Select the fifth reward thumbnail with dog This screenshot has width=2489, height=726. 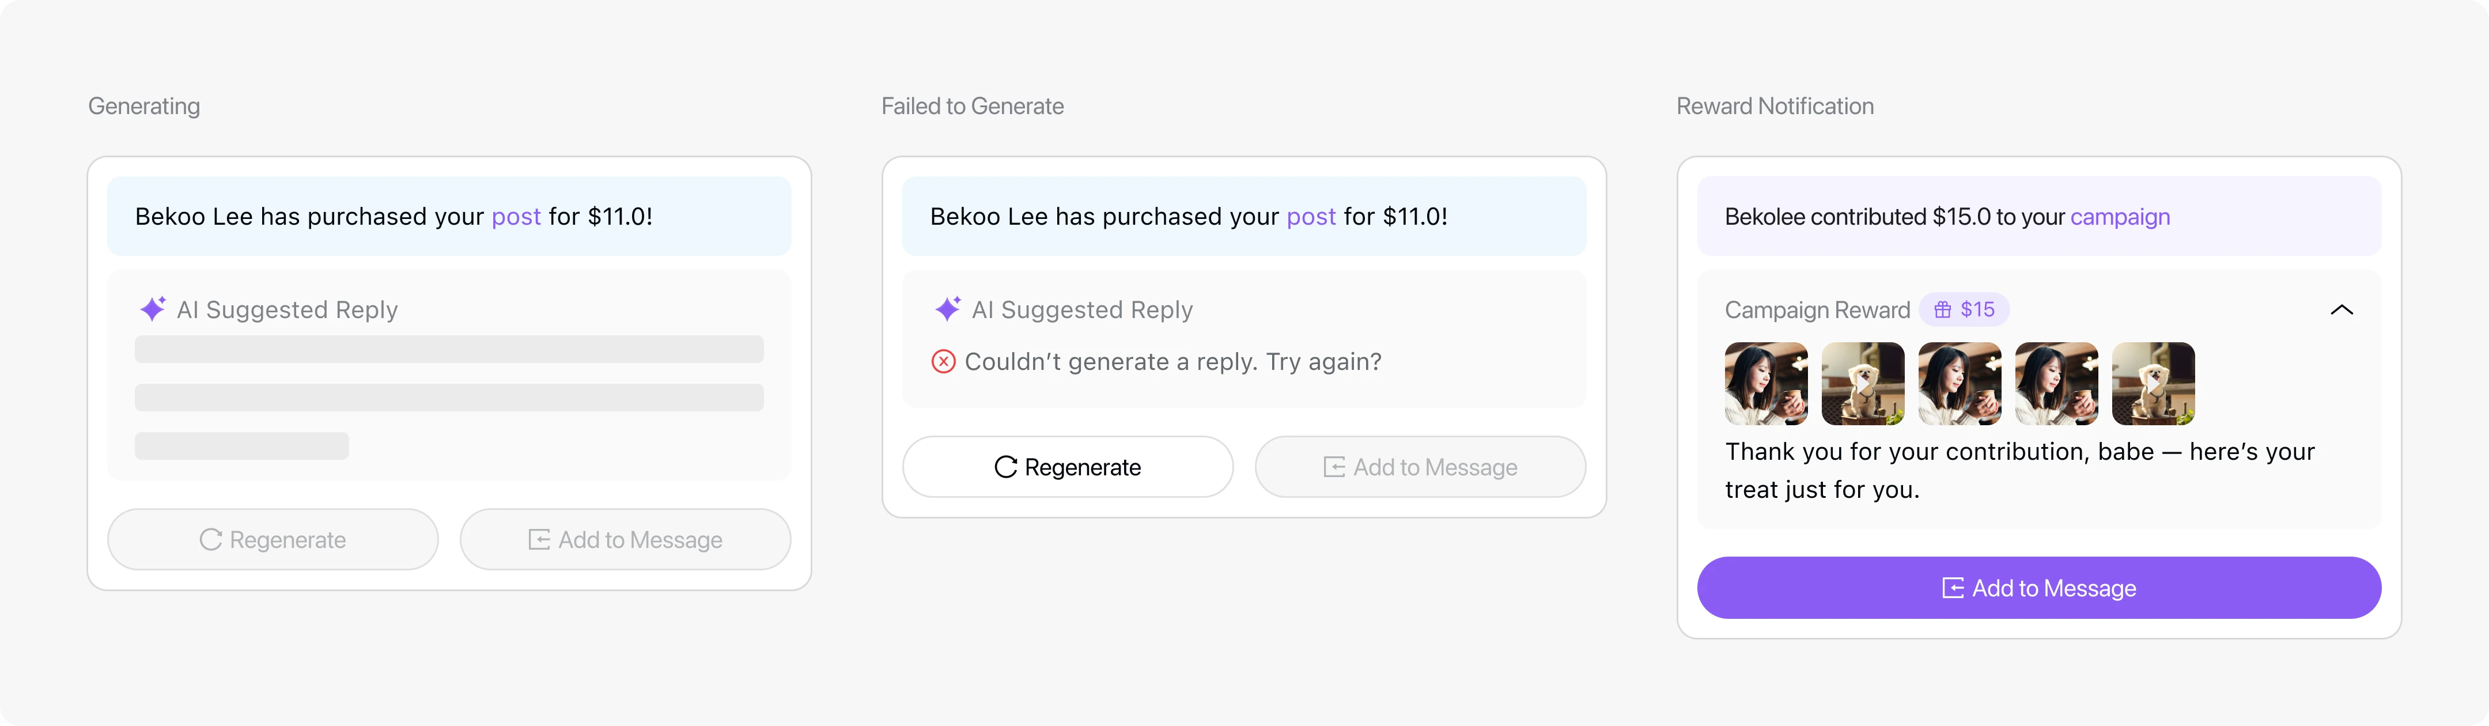[x=2153, y=384]
